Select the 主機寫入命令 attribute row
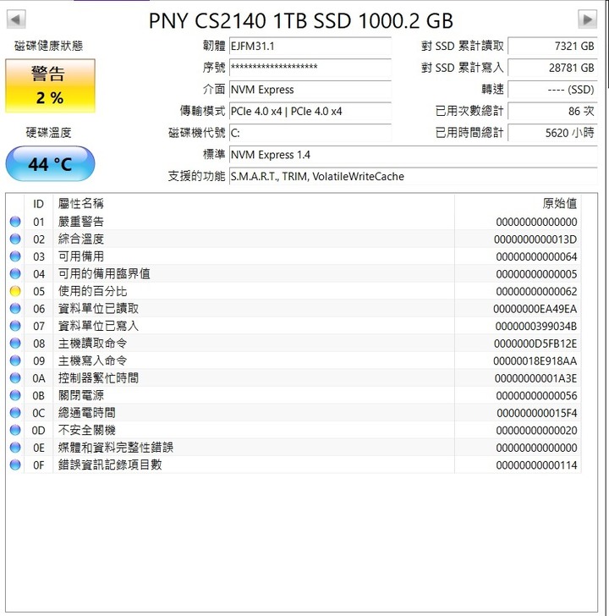 tap(294, 360)
